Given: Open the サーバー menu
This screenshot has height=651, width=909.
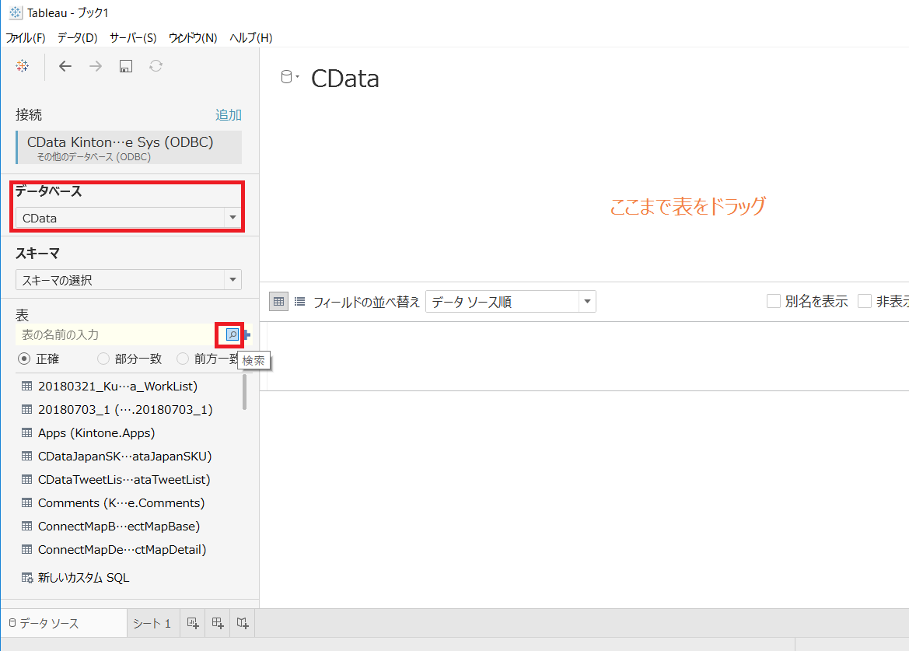Looking at the screenshot, I should (x=134, y=37).
